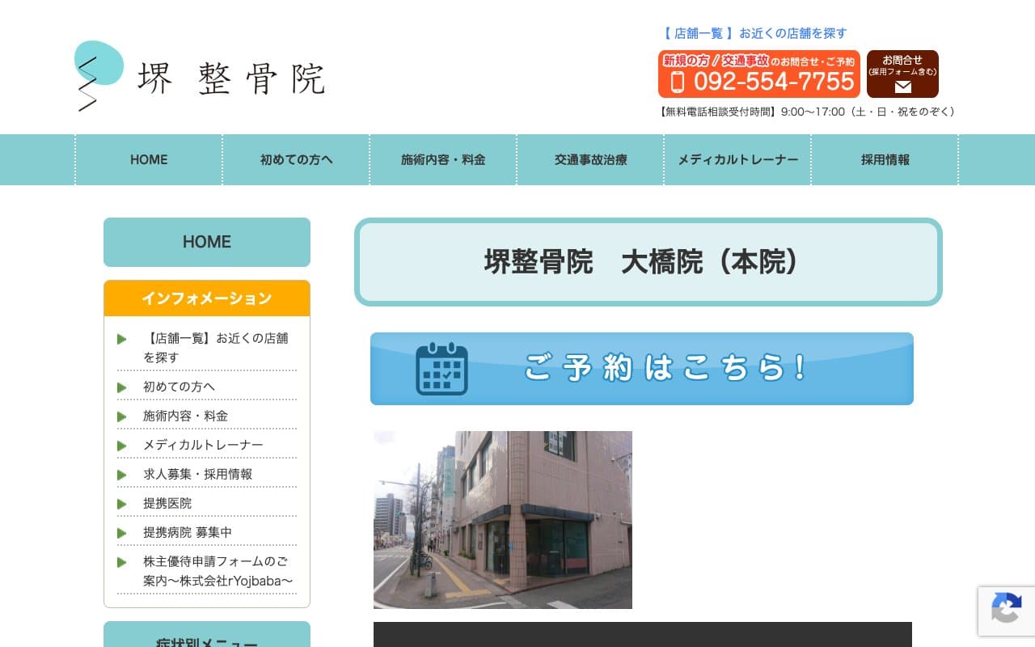Click the sidebar HOME button
This screenshot has width=1035, height=647.
tap(206, 242)
